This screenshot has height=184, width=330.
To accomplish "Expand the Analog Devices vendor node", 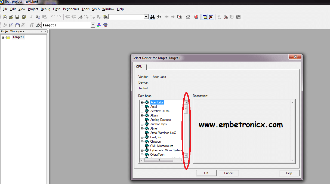I will 142,120.
